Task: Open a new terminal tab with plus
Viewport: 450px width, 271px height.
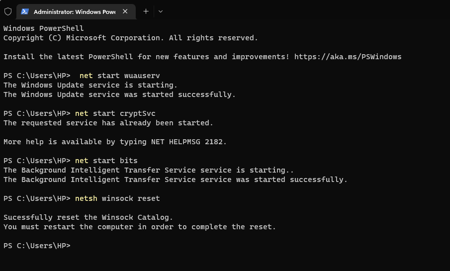Action: coord(146,11)
